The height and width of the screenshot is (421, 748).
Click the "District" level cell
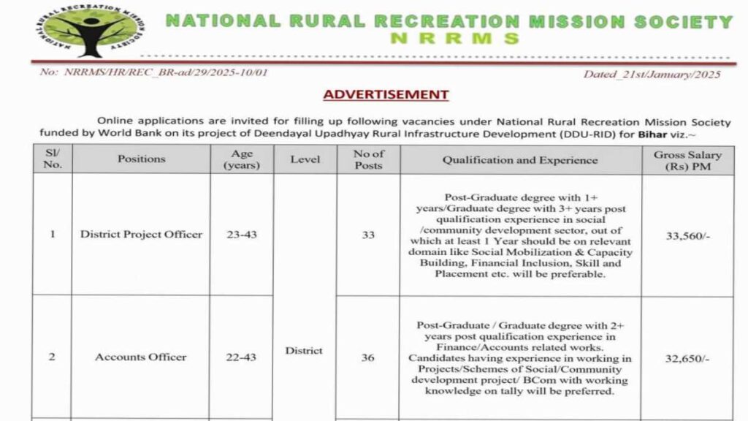coord(304,350)
